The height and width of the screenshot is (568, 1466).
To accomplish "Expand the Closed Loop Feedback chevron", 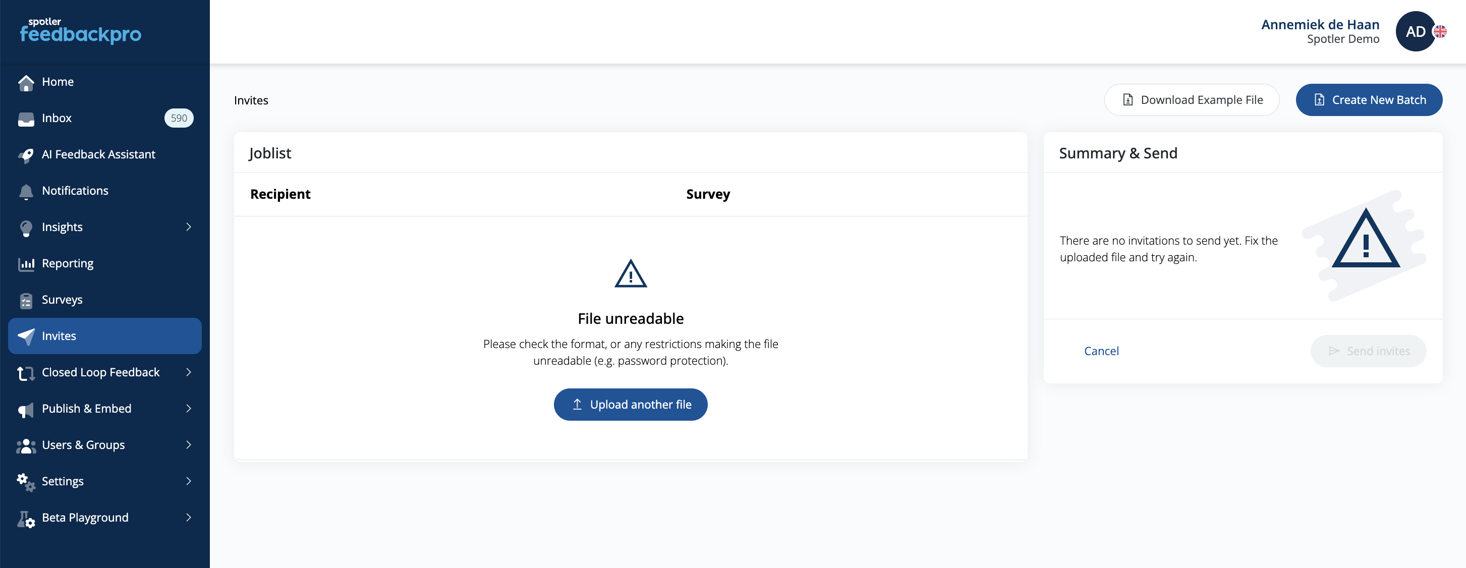I will coord(188,372).
